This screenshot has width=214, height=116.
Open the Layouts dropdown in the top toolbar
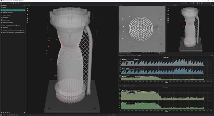tap(8, 3)
